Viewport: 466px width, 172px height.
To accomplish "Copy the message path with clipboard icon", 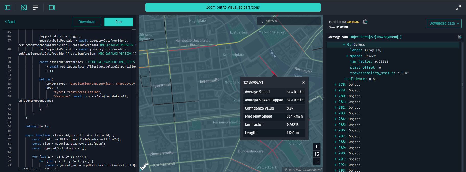I will pyautogui.click(x=460, y=37).
